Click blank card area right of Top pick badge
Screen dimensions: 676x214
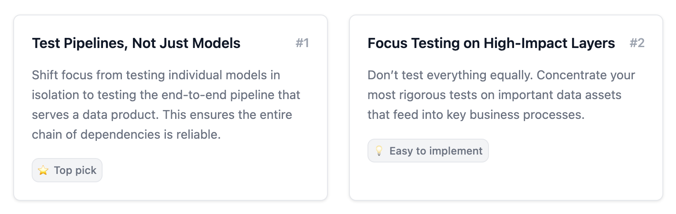point(211,170)
